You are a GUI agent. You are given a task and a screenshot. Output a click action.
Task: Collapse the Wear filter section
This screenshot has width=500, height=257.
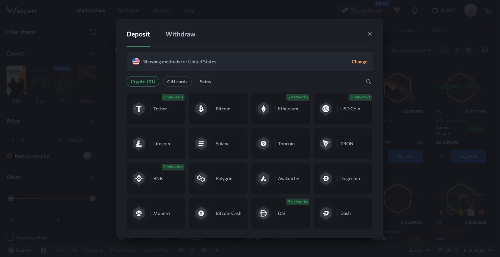tap(93, 177)
